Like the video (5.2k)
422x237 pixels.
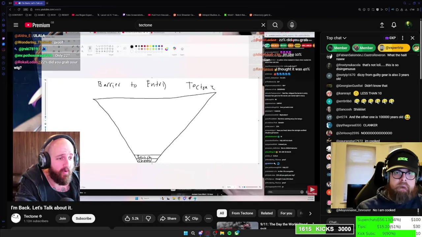pos(132,219)
